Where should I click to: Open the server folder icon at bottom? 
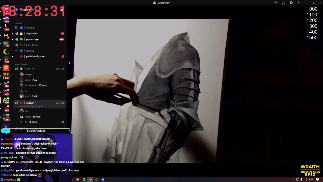tap(6, 126)
